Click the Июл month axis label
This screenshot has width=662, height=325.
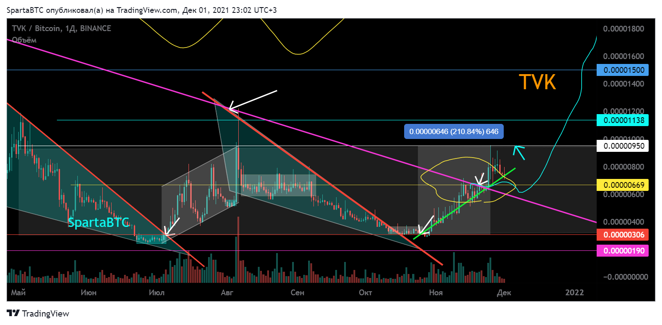(x=156, y=293)
